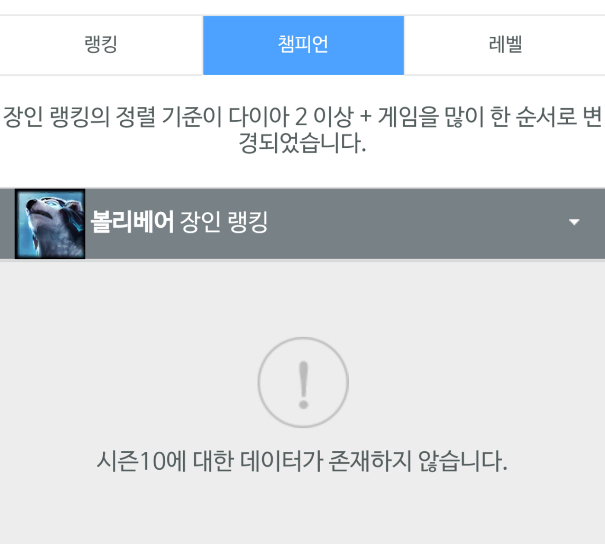Click the 존재하지 않습니다 message ending
Image resolution: width=605 pixels, height=544 pixels.
[418, 461]
